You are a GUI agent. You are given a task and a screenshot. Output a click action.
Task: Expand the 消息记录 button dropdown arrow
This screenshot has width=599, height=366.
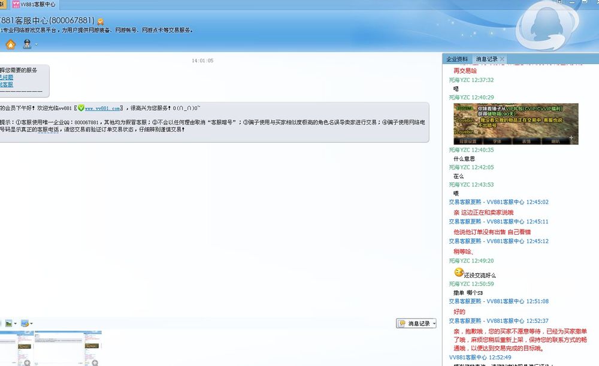point(434,323)
